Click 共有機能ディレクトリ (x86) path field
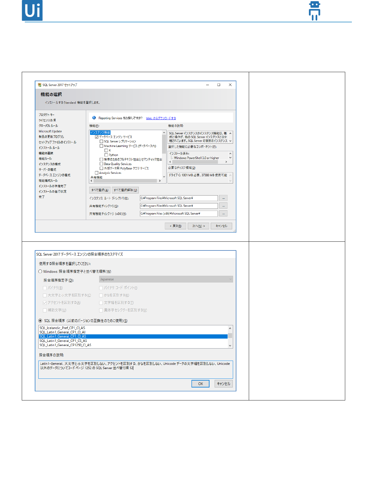 point(179,213)
